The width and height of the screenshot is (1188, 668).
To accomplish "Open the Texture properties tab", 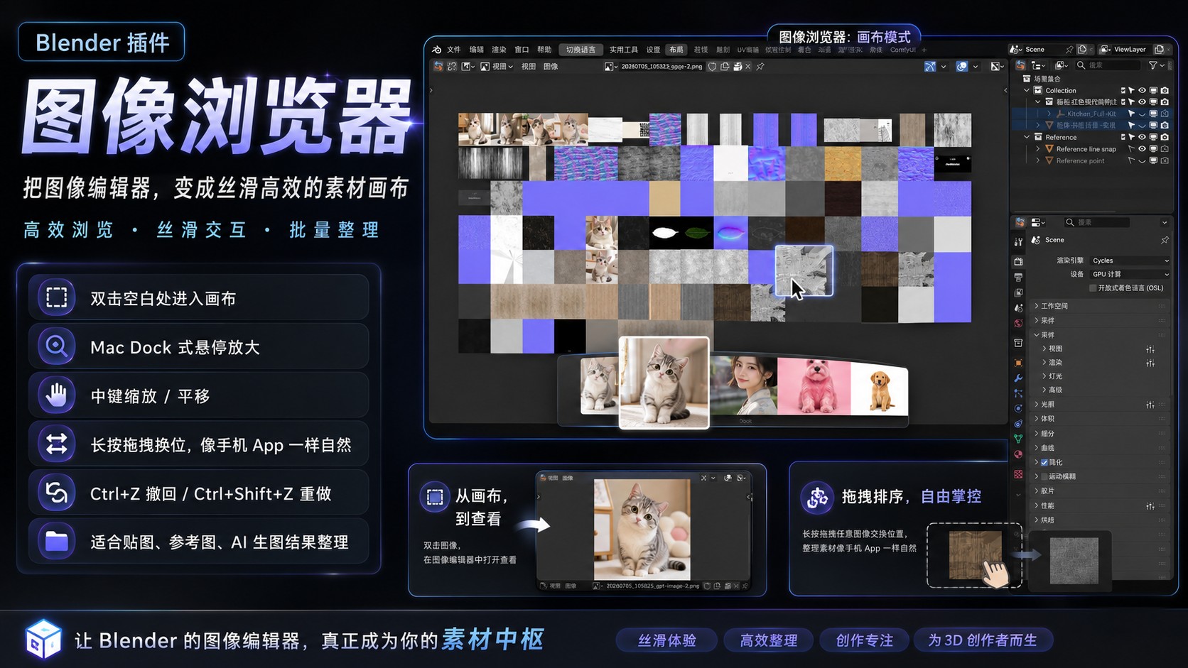I will (x=1018, y=473).
